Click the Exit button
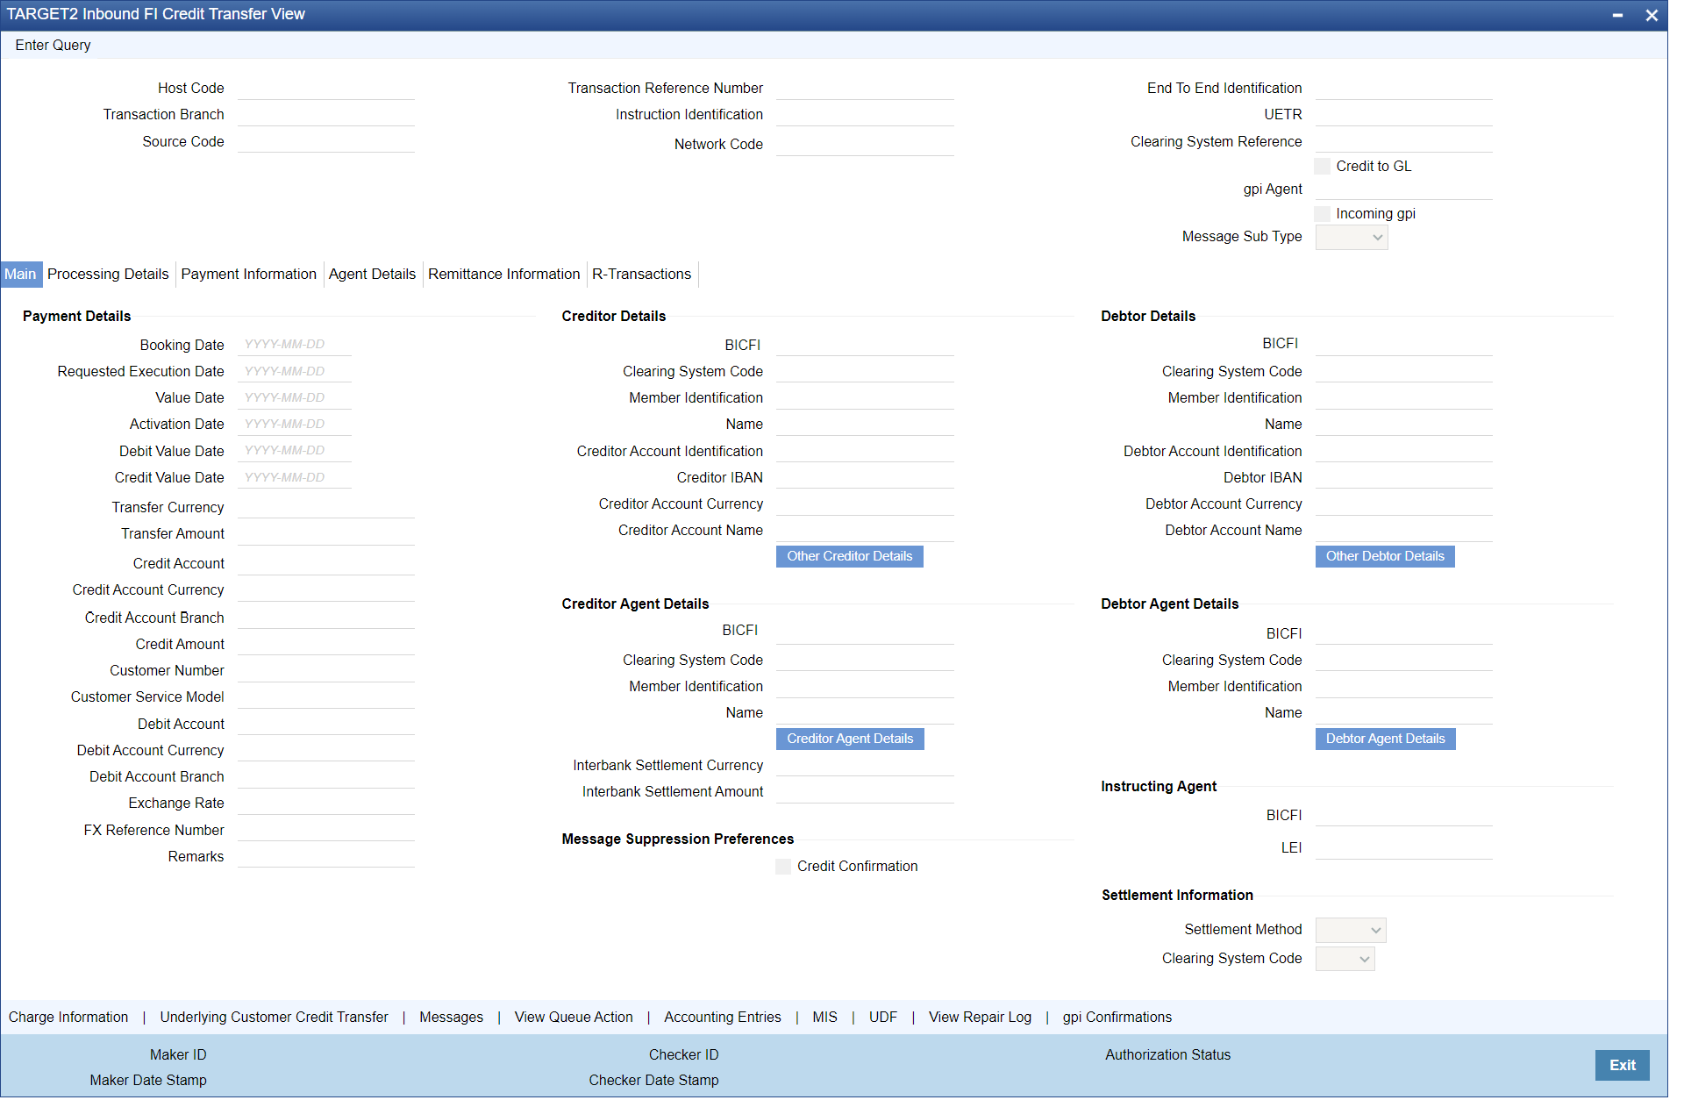The image size is (1684, 1100). click(1621, 1066)
